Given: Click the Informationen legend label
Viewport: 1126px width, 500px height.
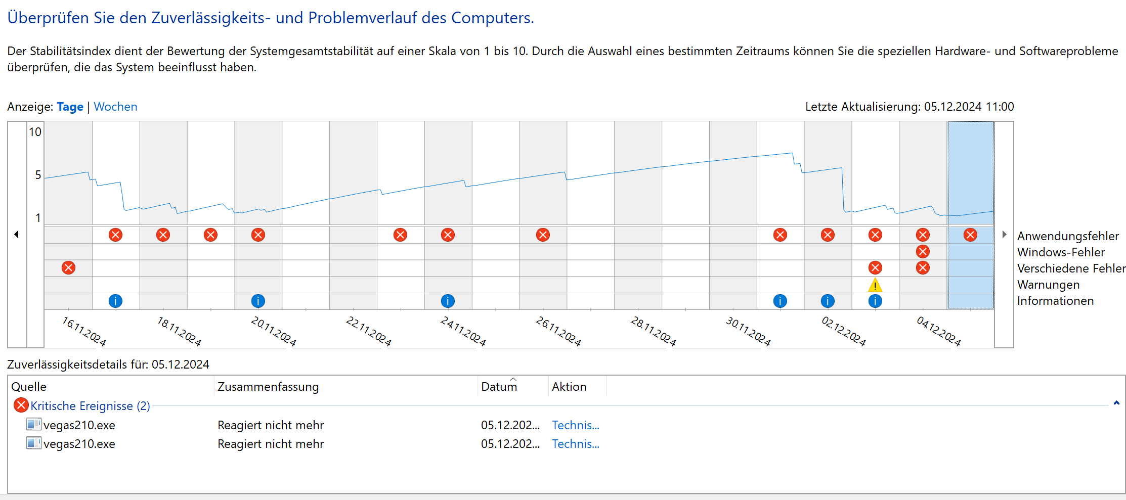Looking at the screenshot, I should pos(1055,301).
